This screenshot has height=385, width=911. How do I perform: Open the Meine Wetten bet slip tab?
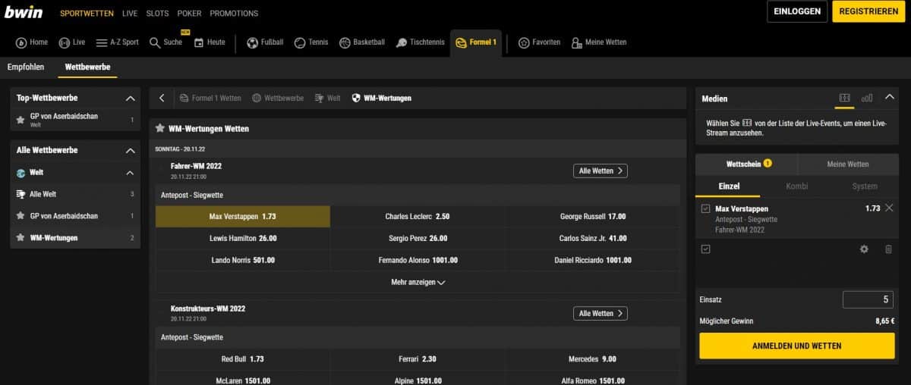(847, 164)
